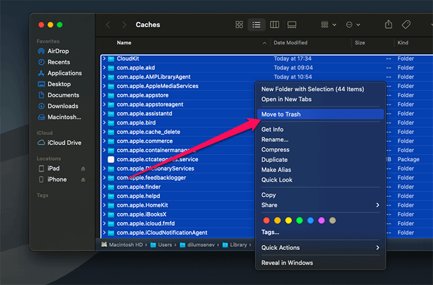Apply the gray tag color
433x285 pixels.
[332, 220]
